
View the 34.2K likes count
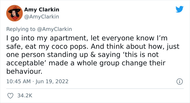click(x=25, y=96)
